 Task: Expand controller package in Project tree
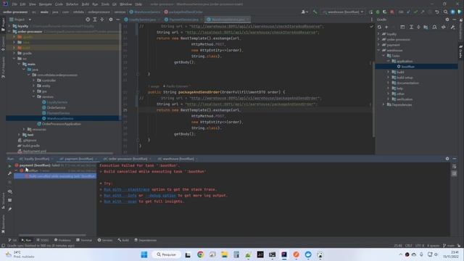[34, 80]
